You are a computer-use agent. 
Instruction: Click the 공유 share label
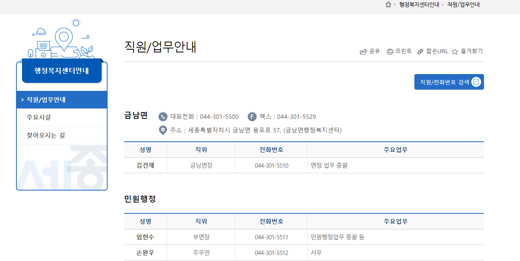tap(374, 51)
